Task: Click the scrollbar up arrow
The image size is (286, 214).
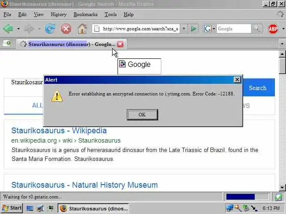Action: [x=282, y=53]
